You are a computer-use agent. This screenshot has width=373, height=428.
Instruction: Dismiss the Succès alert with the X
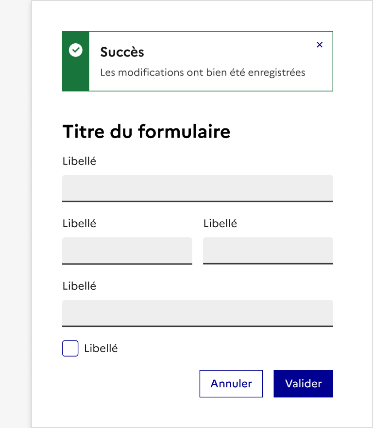[320, 45]
